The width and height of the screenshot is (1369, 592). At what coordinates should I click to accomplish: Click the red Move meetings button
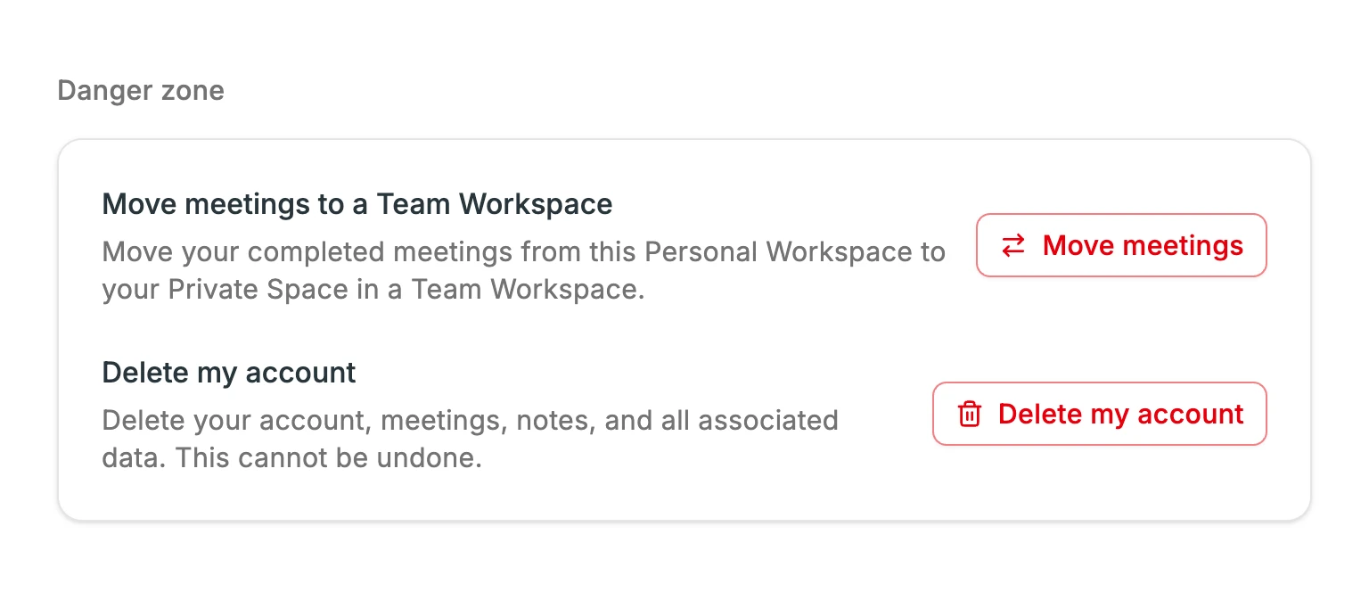point(1121,245)
